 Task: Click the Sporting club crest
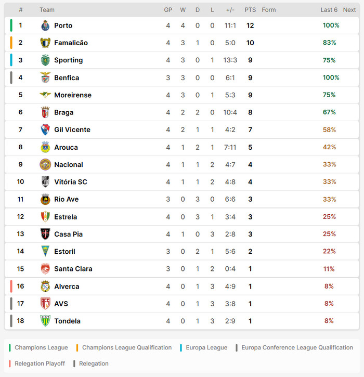tap(45, 60)
